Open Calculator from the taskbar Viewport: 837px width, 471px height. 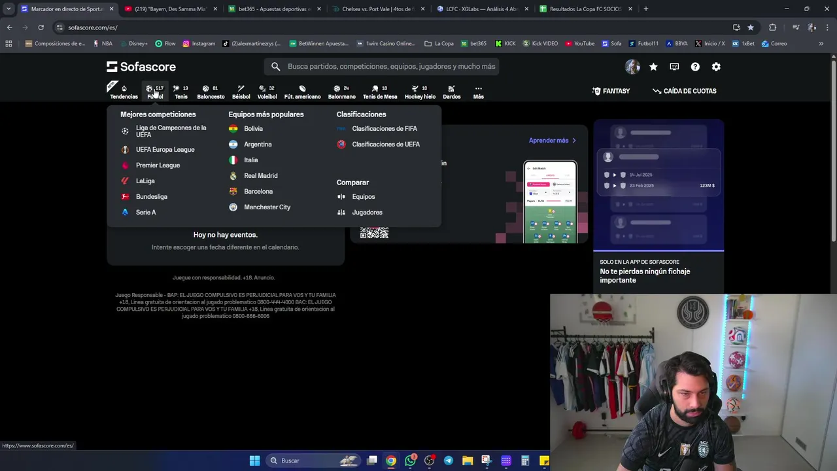524,461
